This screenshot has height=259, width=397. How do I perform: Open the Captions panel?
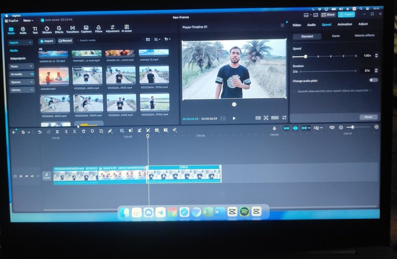[x=86, y=30]
